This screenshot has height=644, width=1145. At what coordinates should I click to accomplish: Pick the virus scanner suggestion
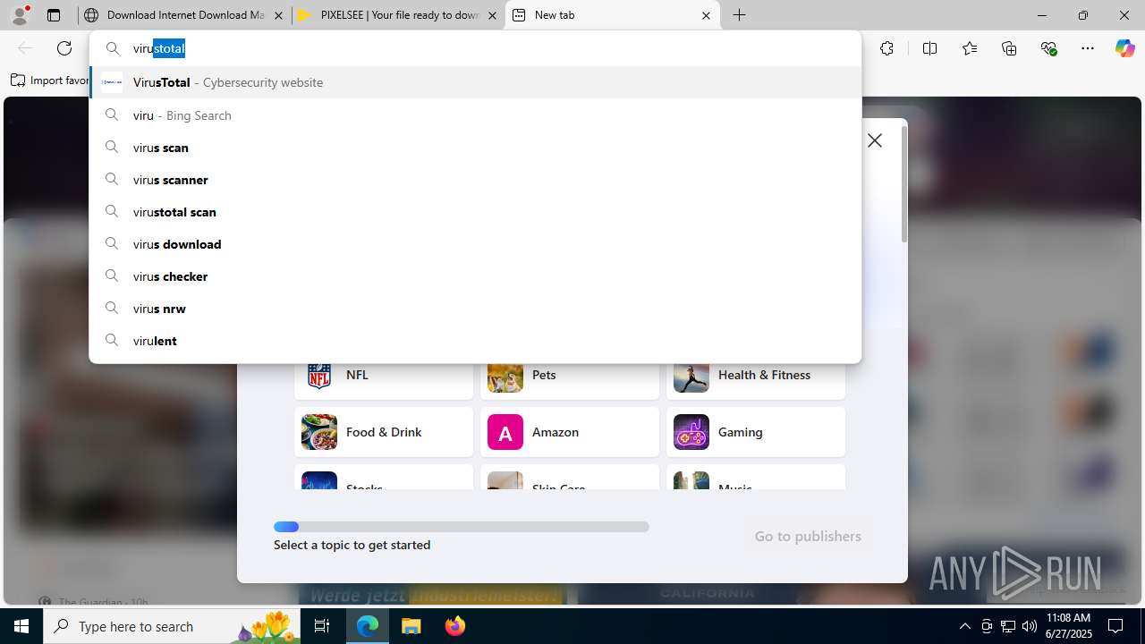click(475, 180)
